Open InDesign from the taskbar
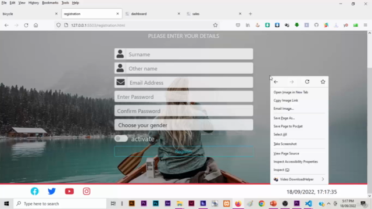The width and height of the screenshot is (372, 209). point(191,203)
